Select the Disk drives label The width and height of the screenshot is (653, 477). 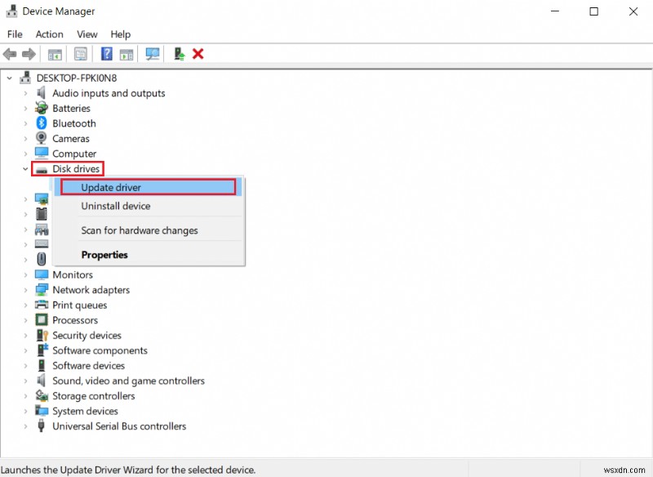click(76, 169)
